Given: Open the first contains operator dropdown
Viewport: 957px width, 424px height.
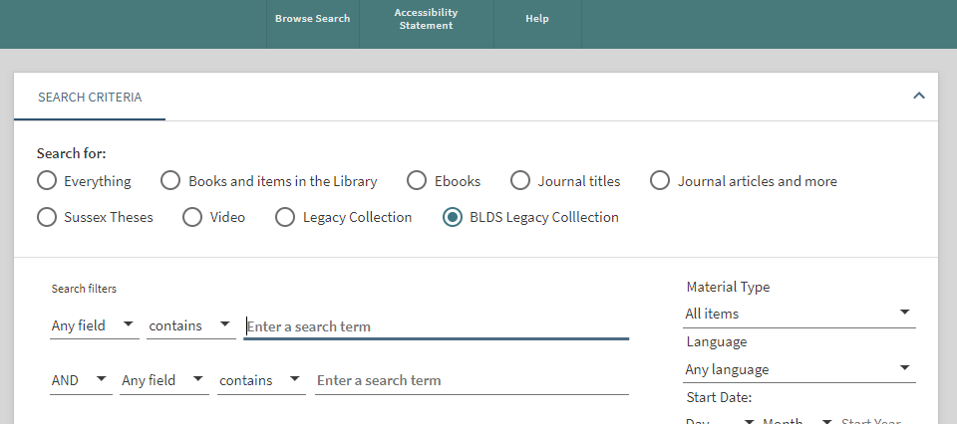Looking at the screenshot, I should 190,325.
